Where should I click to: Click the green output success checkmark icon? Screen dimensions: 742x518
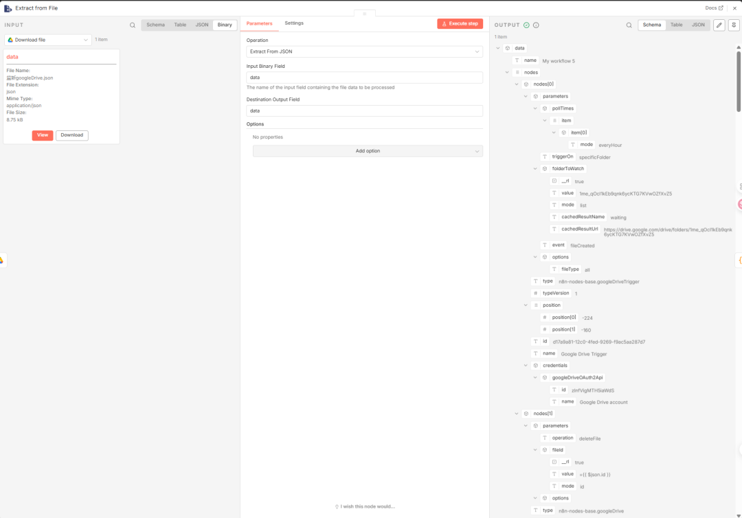(526, 25)
